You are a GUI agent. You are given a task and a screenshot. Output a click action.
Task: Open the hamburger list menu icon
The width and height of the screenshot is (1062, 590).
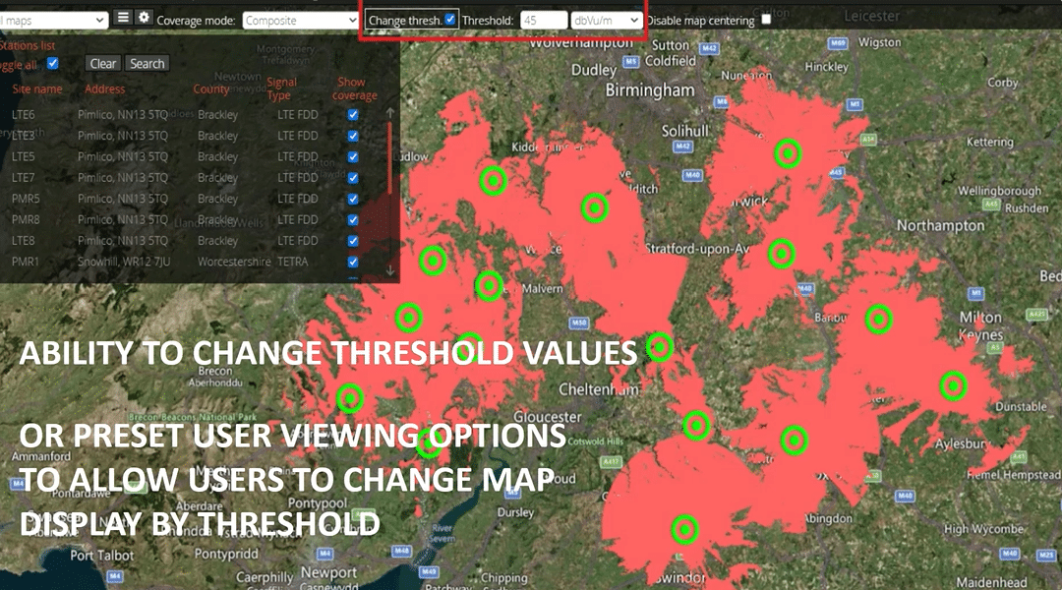(x=123, y=19)
